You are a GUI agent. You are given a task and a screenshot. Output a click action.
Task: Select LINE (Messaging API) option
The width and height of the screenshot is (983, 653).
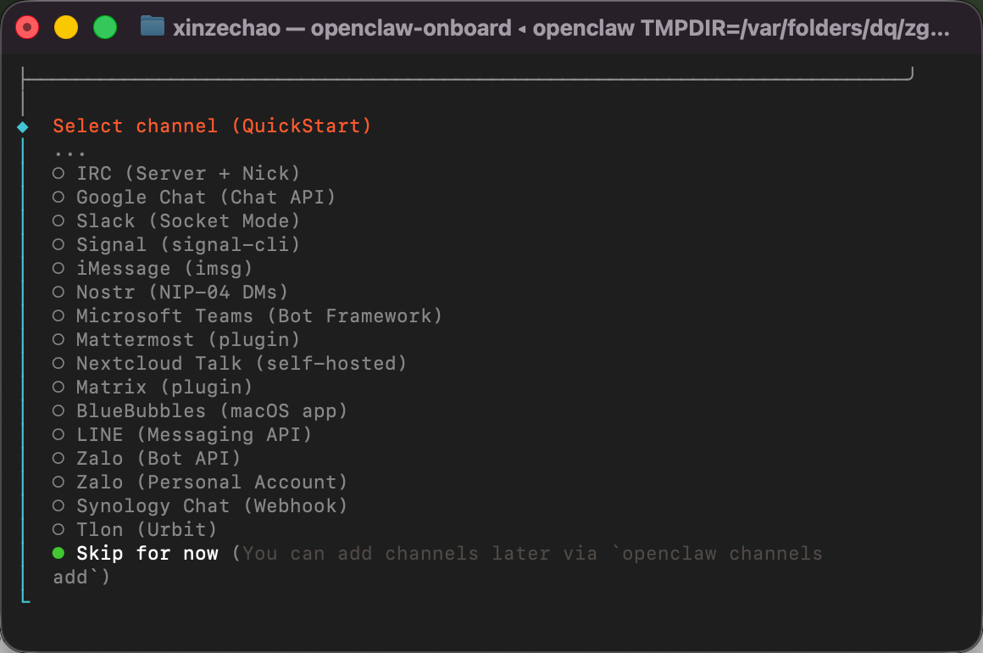coord(182,435)
